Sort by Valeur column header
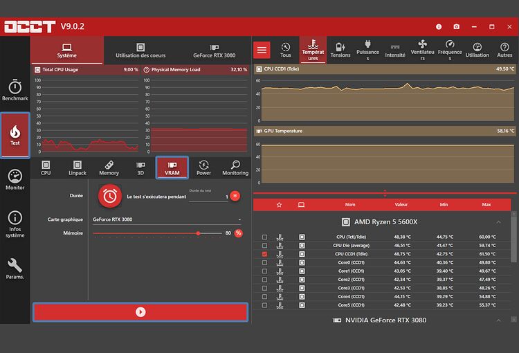This screenshot has height=353, width=519. pyautogui.click(x=401, y=205)
